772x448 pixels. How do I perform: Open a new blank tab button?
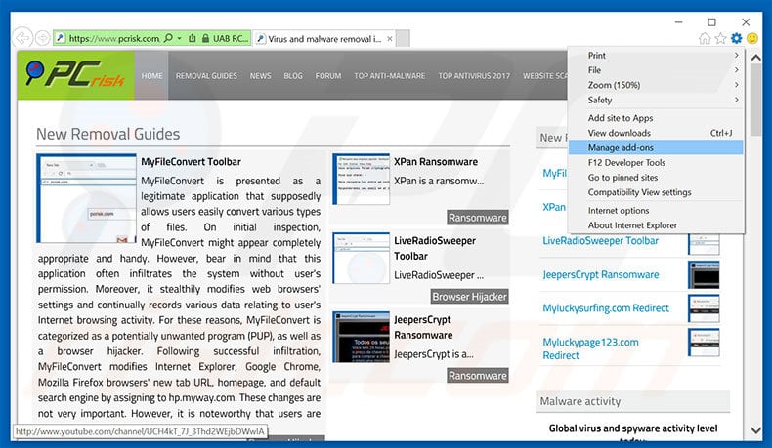(x=403, y=38)
